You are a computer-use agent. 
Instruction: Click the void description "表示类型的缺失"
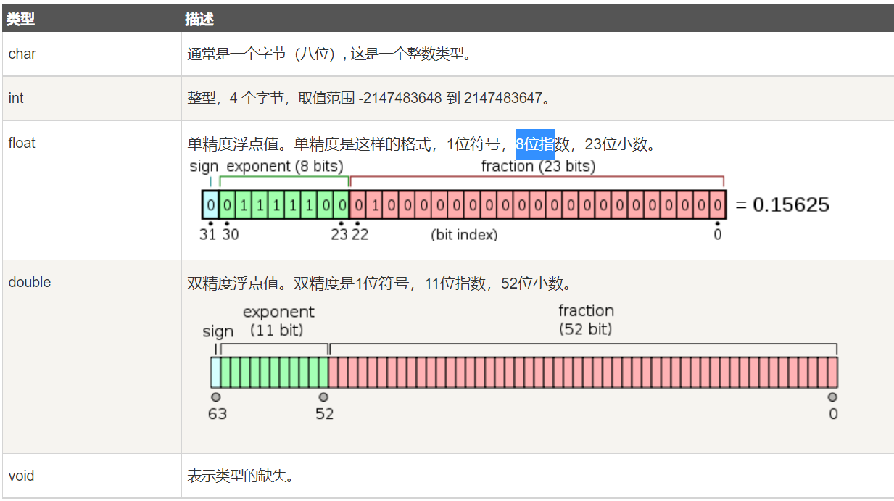[239, 476]
